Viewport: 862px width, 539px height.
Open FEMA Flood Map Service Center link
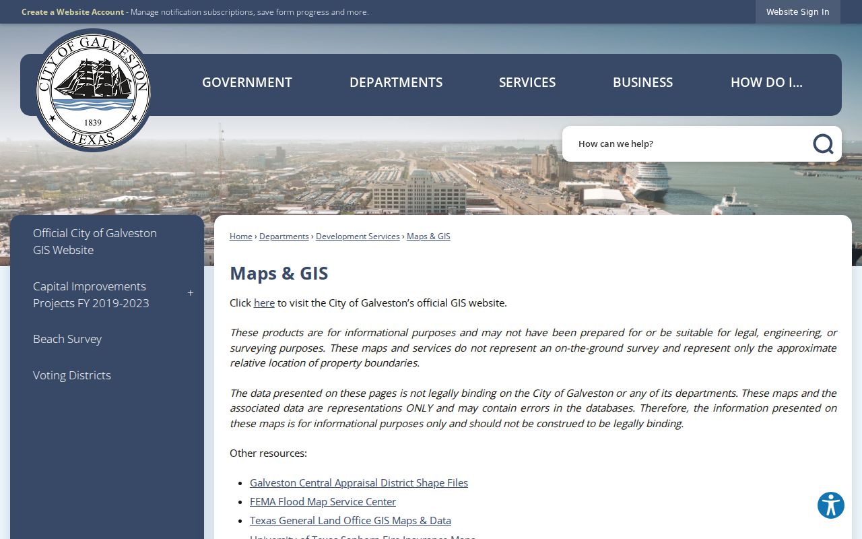click(x=323, y=502)
